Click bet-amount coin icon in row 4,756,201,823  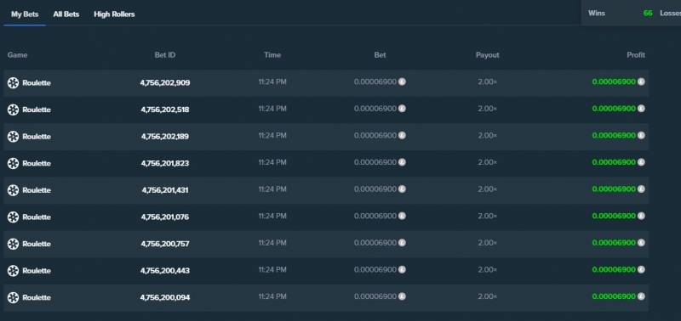click(402, 162)
